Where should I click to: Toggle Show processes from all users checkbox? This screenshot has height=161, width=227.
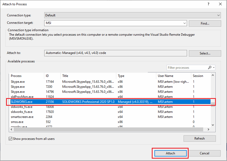click(10, 139)
